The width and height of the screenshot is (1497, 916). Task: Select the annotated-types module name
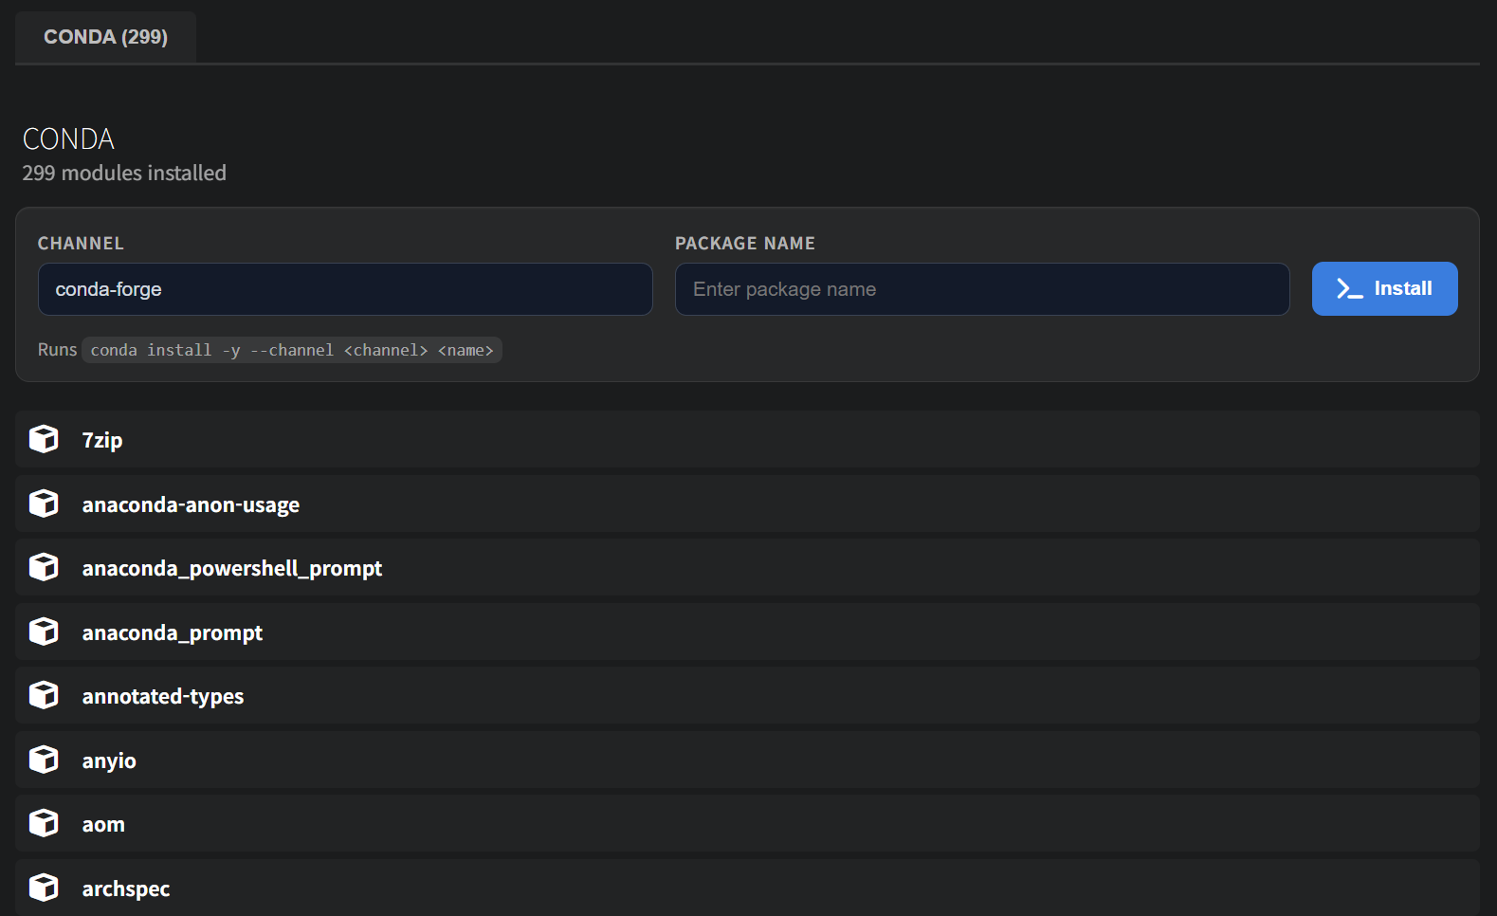click(163, 696)
